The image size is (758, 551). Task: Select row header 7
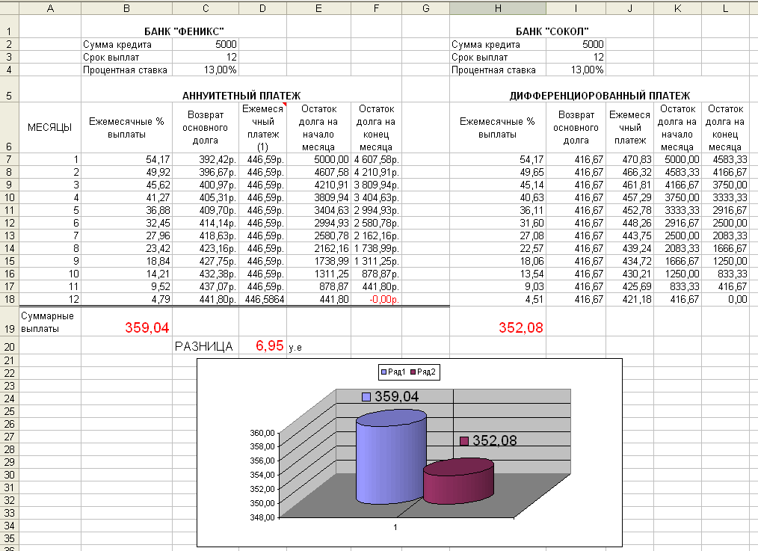coord(9,159)
